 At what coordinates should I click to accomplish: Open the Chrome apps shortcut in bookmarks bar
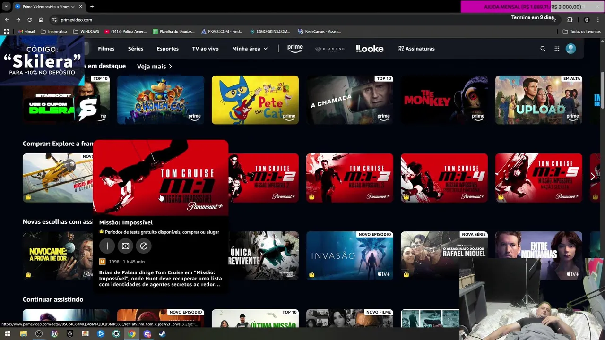pyautogui.click(x=6, y=31)
